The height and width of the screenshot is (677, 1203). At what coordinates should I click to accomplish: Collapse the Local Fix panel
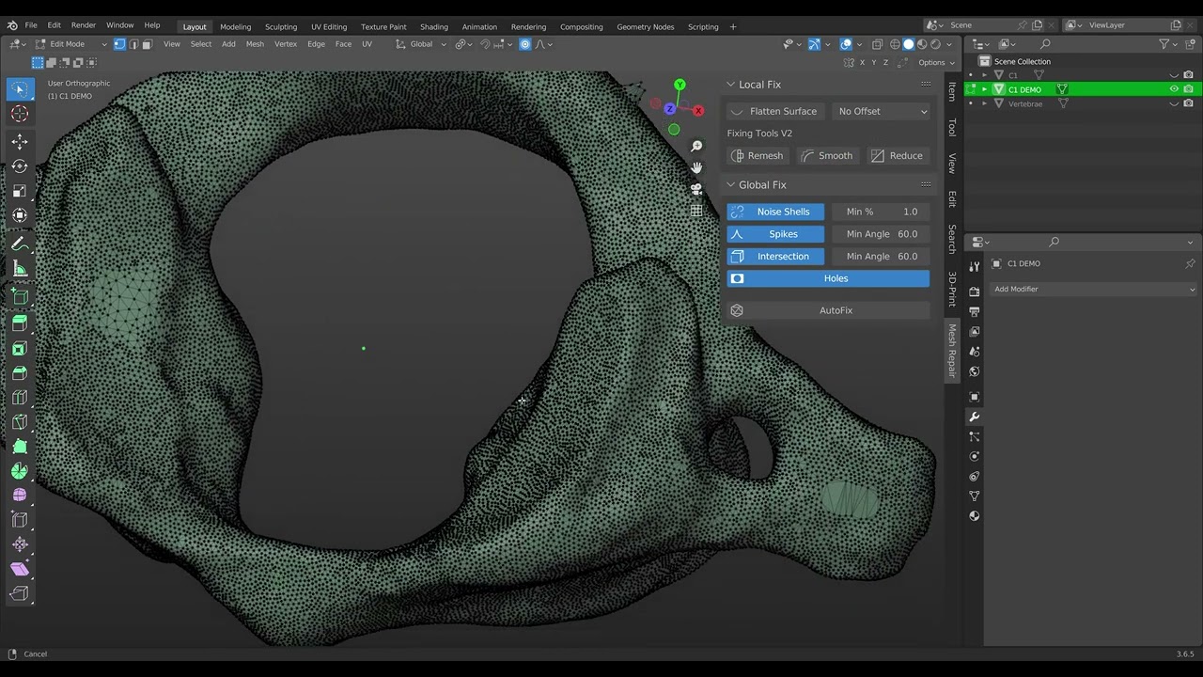tap(730, 85)
